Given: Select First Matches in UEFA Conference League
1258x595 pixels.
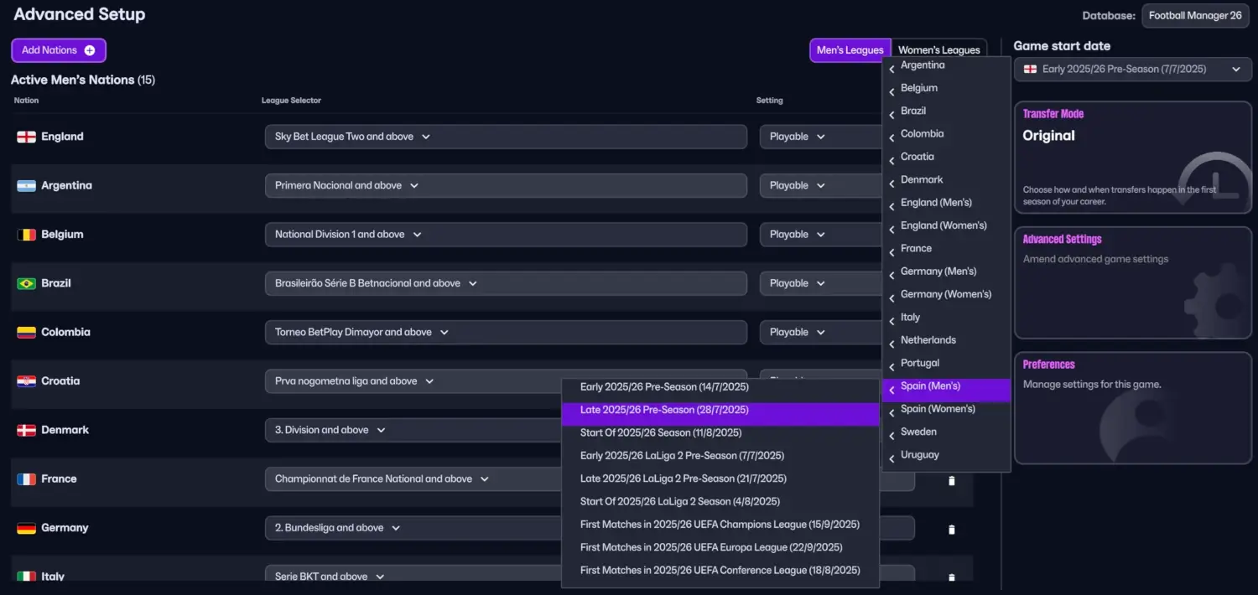Looking at the screenshot, I should (x=720, y=571).
